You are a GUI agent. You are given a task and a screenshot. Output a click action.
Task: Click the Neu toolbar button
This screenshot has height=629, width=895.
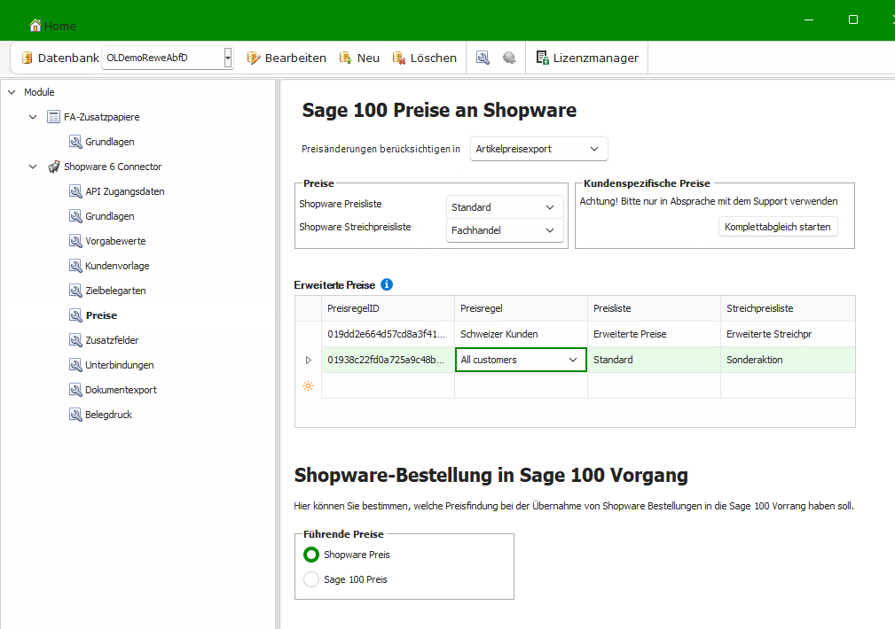coord(359,58)
